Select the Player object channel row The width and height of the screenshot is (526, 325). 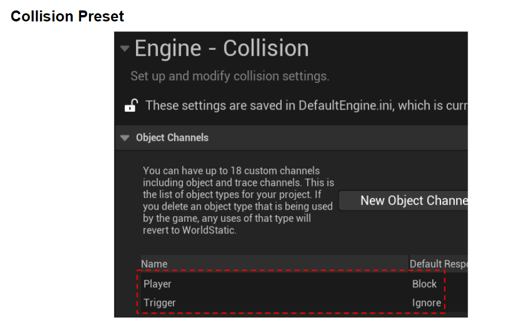(157, 284)
